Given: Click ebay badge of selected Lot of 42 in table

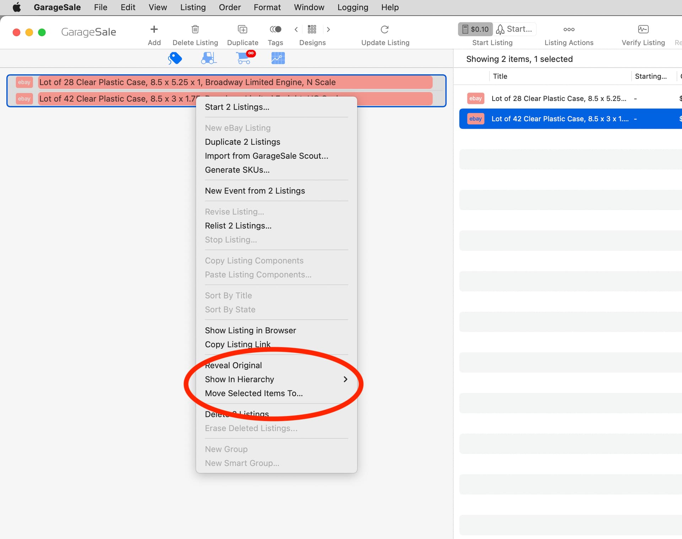Looking at the screenshot, I should (x=475, y=119).
